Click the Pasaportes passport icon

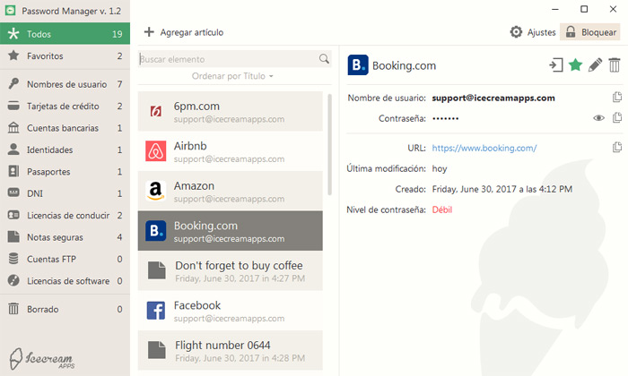13,171
